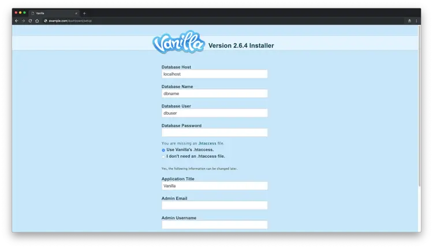Edit the Database Host field
The image size is (433, 248).
[x=215, y=74]
